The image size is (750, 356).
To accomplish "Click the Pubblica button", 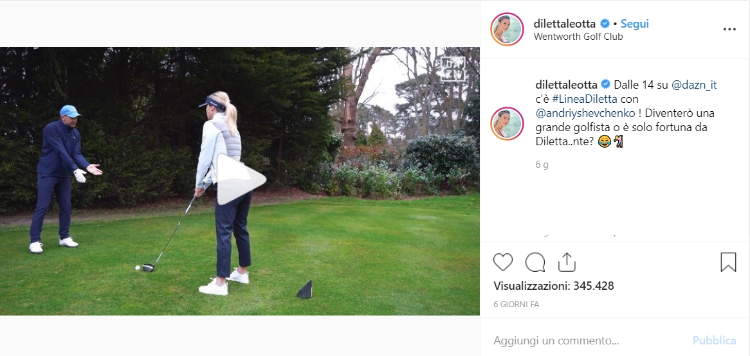I will pos(714,341).
